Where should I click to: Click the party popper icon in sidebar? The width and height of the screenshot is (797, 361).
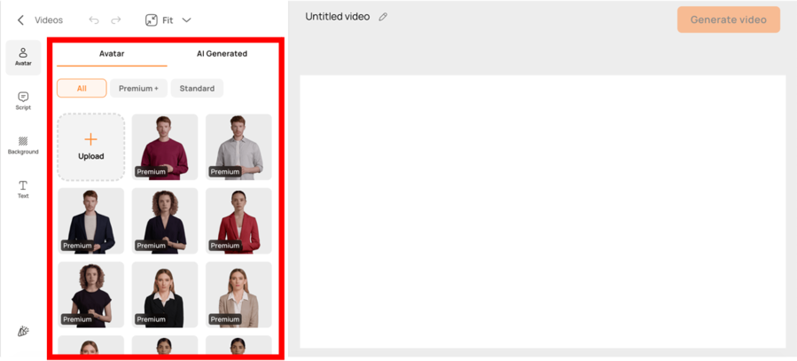23,331
